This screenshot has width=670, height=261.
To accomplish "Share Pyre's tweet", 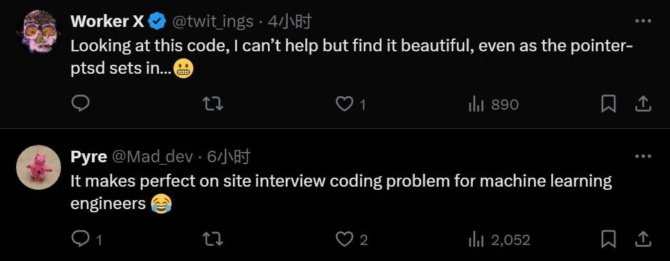I will pyautogui.click(x=642, y=239).
